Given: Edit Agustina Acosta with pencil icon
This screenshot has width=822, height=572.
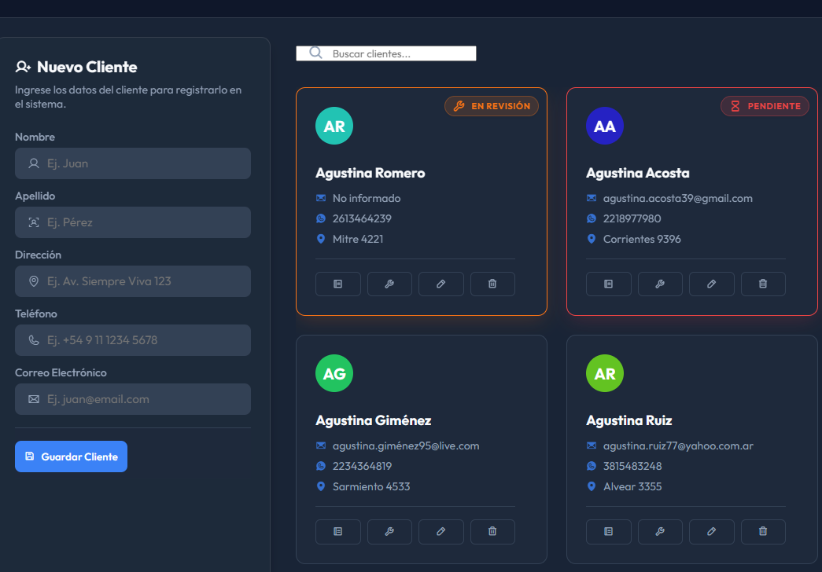Looking at the screenshot, I should (x=711, y=284).
